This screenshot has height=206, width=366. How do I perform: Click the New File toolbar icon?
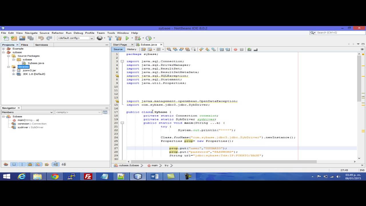pos(6,38)
